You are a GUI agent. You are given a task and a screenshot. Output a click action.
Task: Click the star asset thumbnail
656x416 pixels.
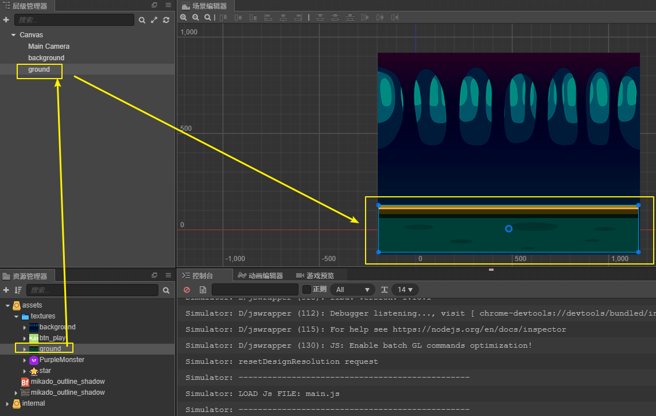click(x=34, y=371)
